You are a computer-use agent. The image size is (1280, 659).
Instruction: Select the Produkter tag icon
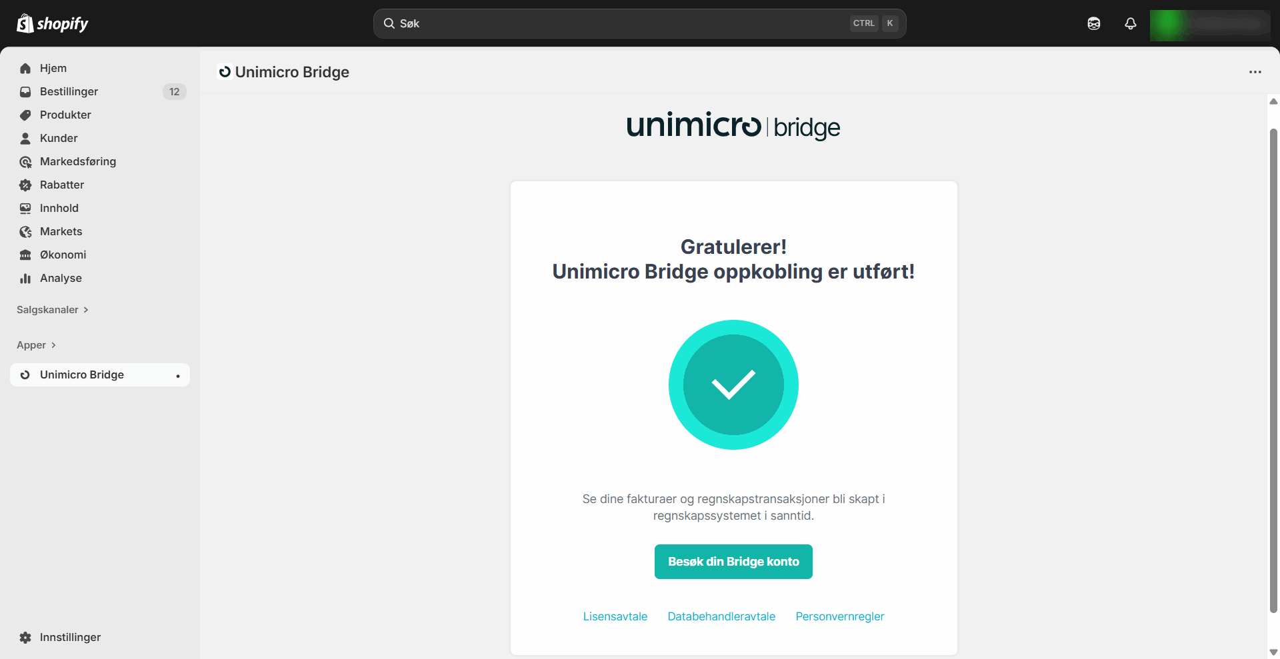pyautogui.click(x=25, y=115)
